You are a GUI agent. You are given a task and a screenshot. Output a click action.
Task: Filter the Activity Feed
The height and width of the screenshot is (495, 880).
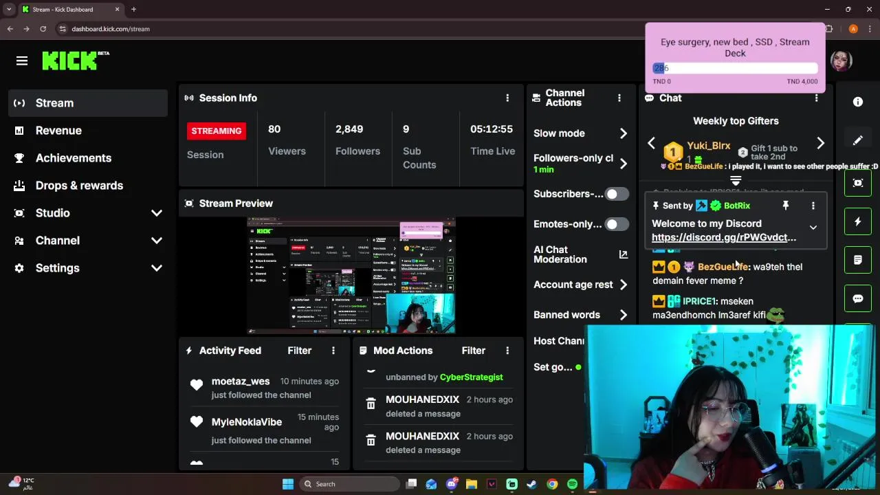tap(299, 351)
